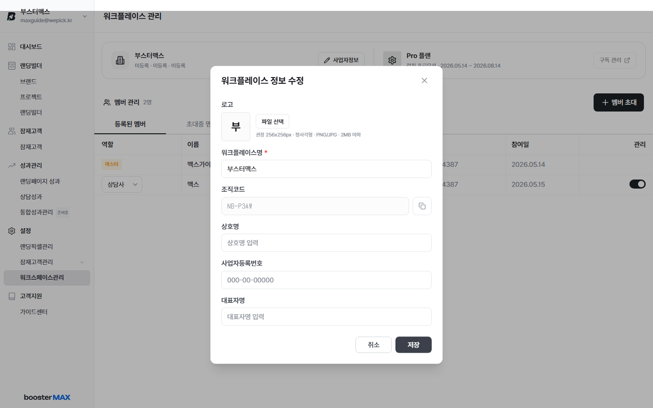Open the 랜딩빌더 sub-menu item

pyautogui.click(x=31, y=112)
